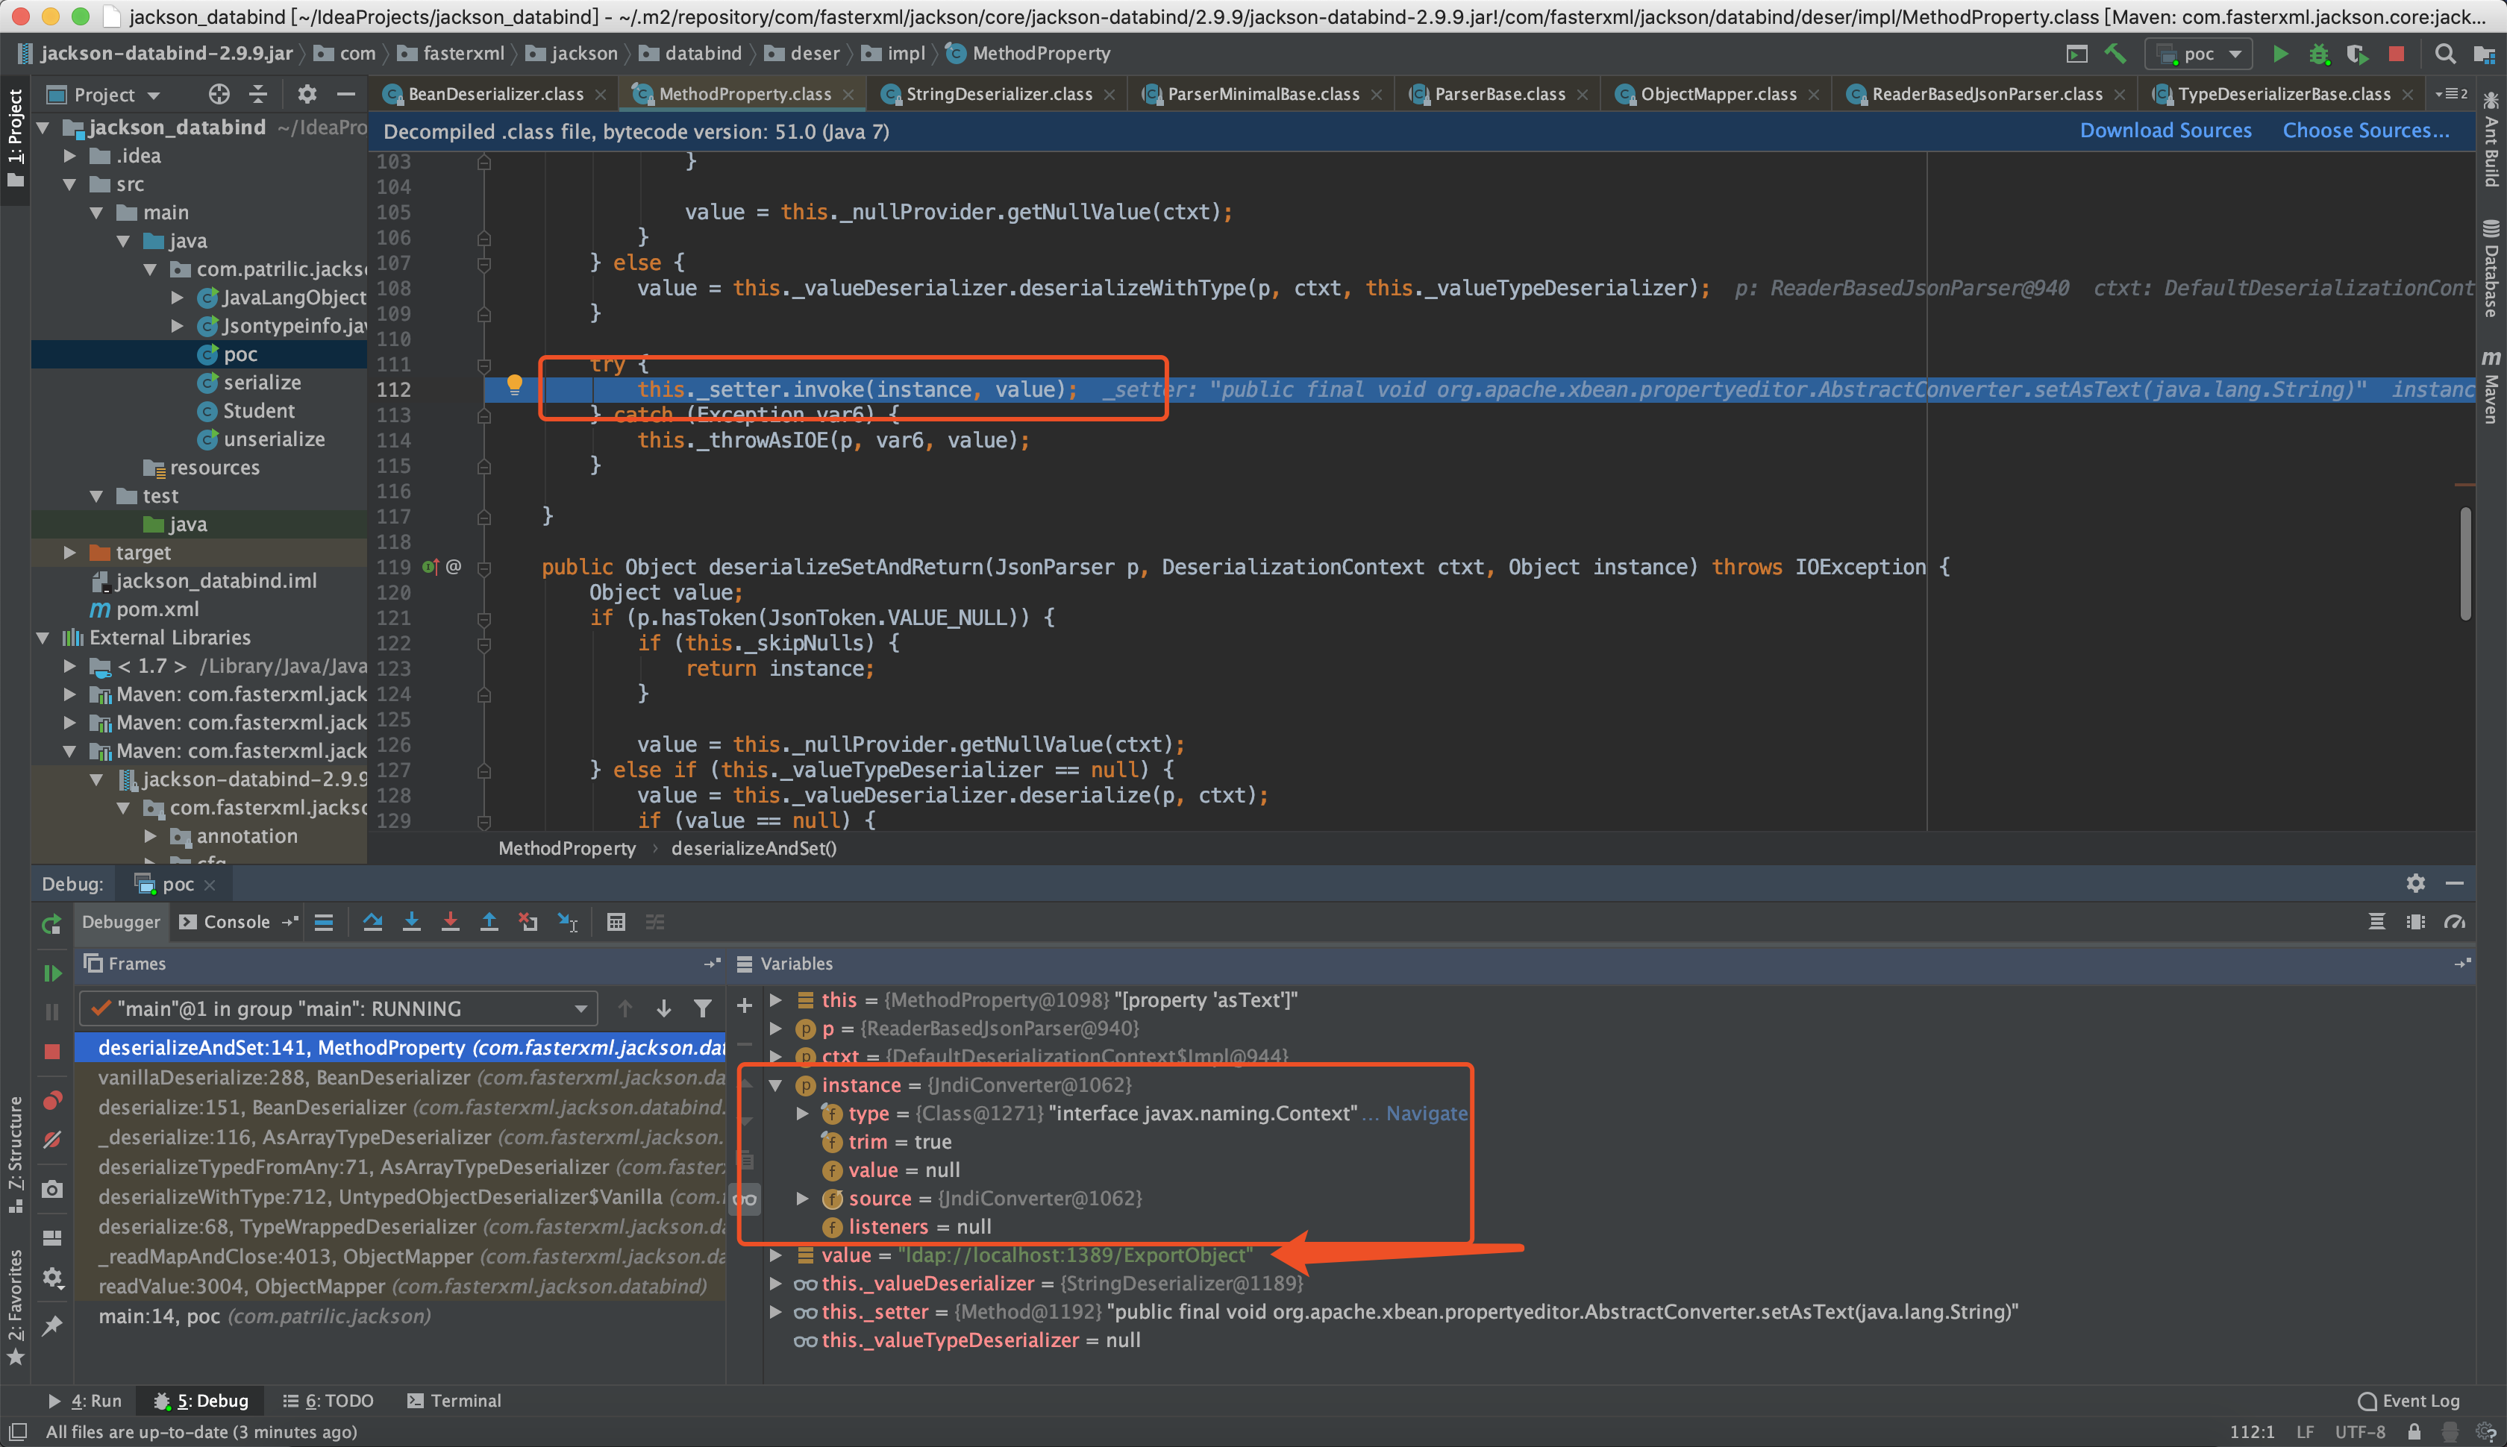The width and height of the screenshot is (2507, 1447).
Task: Open the thread selector main RUNNING dropdown
Action: coord(338,1008)
